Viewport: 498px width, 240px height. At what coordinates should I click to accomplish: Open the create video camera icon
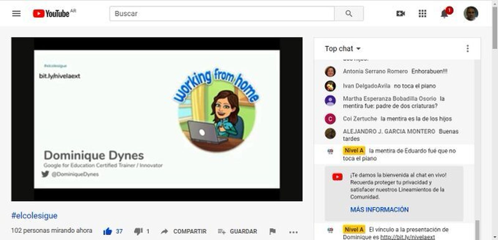tap(400, 14)
